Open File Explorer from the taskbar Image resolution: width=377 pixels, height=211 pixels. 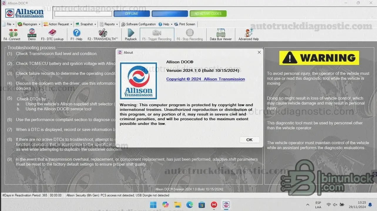click(x=177, y=205)
